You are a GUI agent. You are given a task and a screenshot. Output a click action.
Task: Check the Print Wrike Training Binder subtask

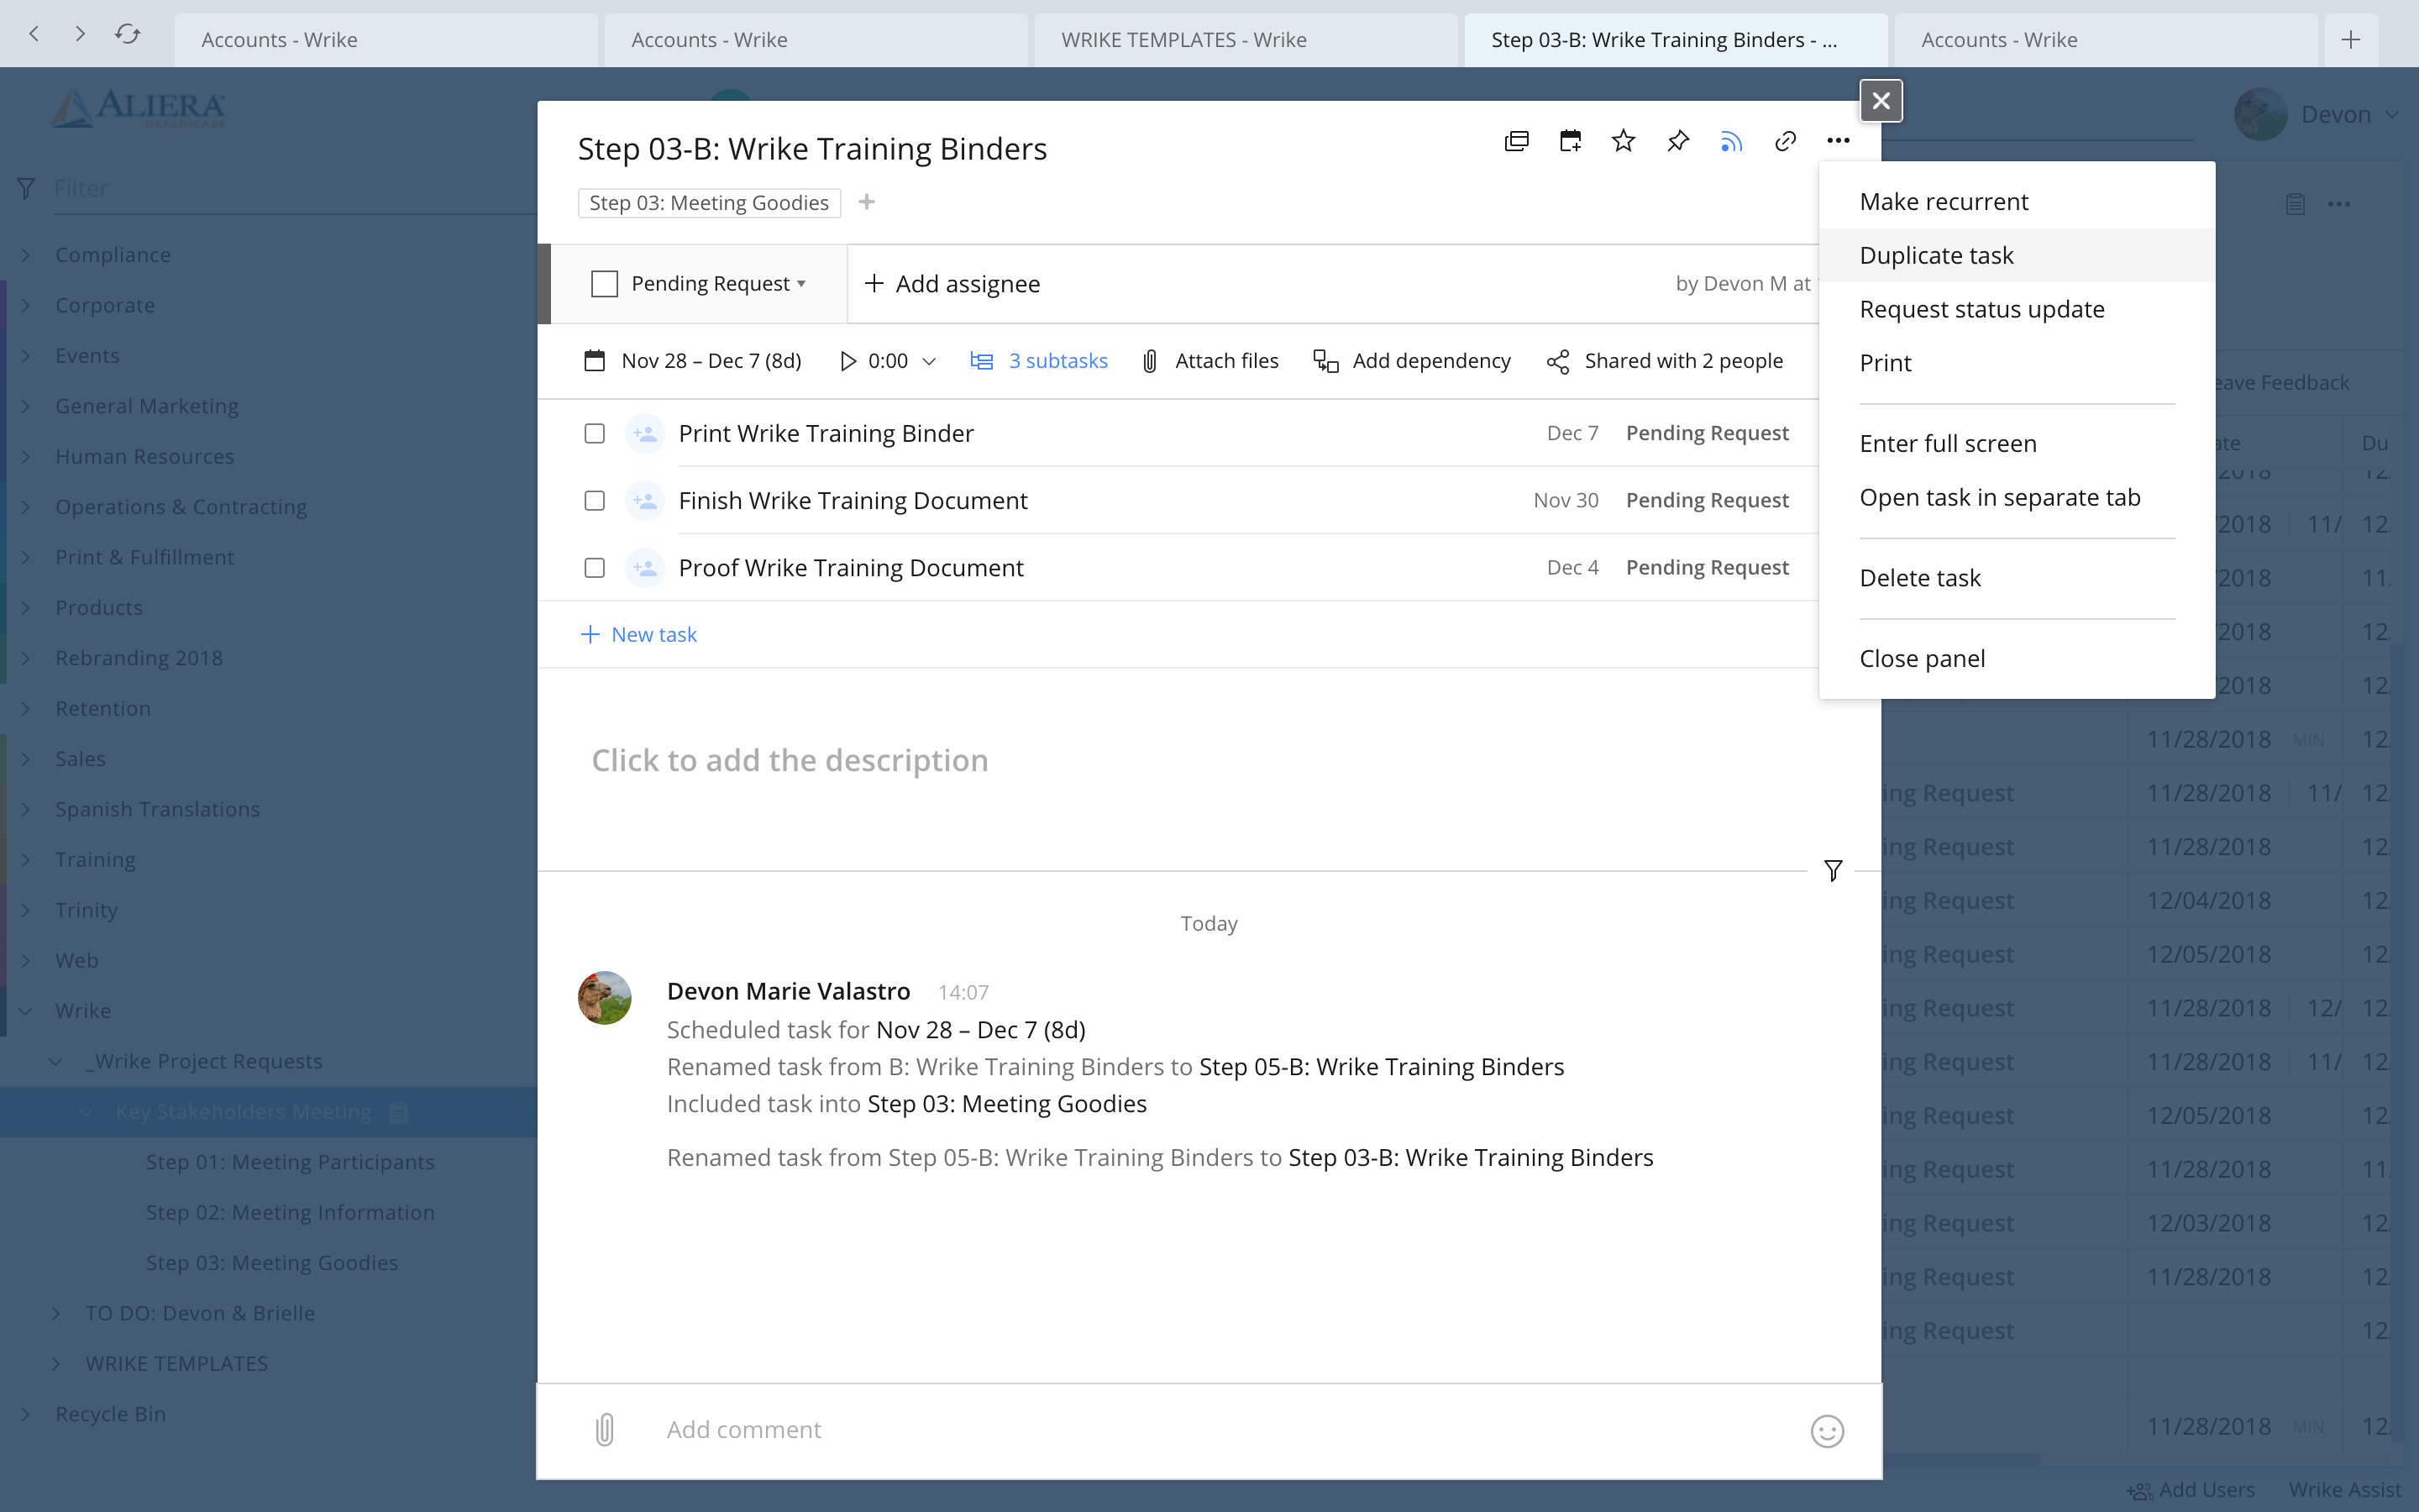click(x=595, y=433)
